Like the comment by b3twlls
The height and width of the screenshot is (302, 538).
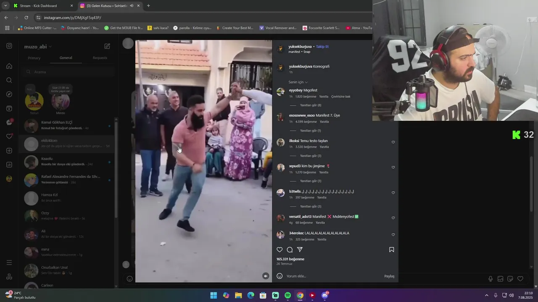[393, 193]
